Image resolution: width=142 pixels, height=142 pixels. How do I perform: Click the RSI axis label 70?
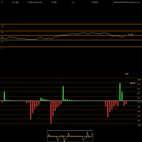click(x=2, y=33)
